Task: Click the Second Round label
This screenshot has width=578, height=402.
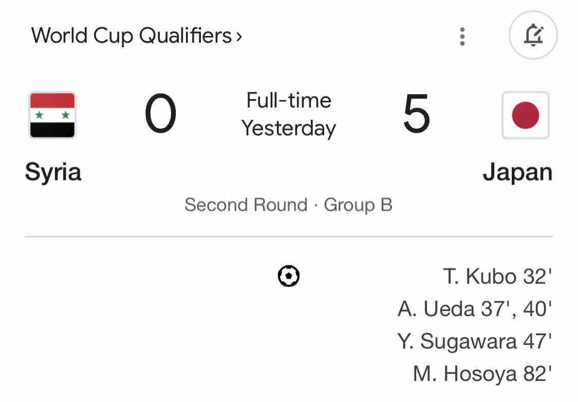Action: (246, 205)
